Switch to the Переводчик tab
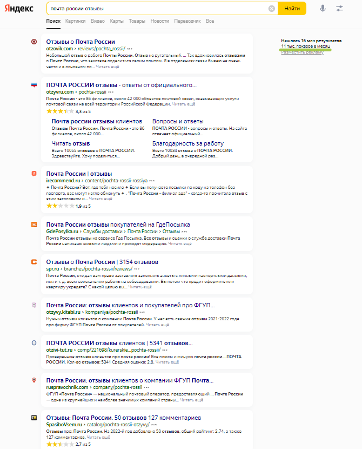Viewport: 362px width, 449px height. click(187, 21)
